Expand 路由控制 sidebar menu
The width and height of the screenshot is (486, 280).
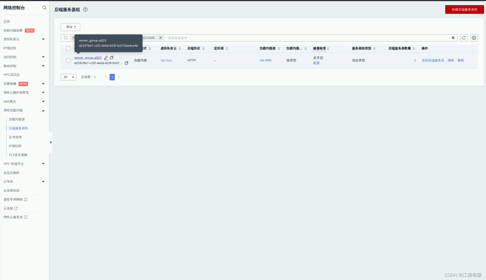pos(43,66)
